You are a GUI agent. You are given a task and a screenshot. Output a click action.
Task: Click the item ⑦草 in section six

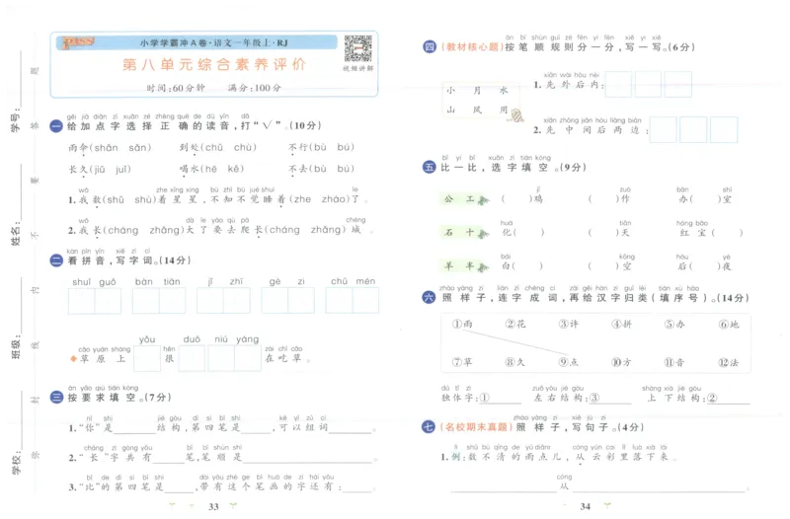462,362
